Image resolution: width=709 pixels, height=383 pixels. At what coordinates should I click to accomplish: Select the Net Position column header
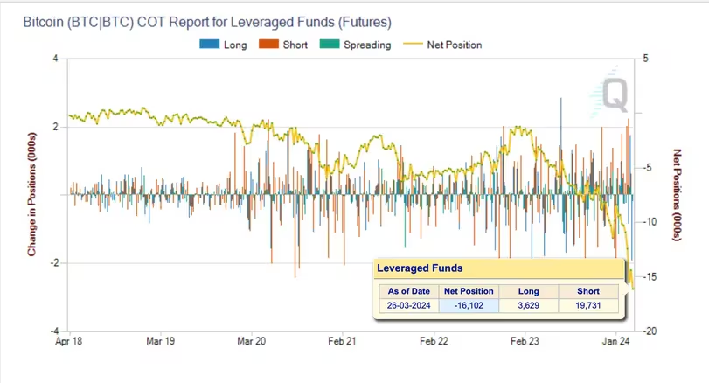coord(469,291)
